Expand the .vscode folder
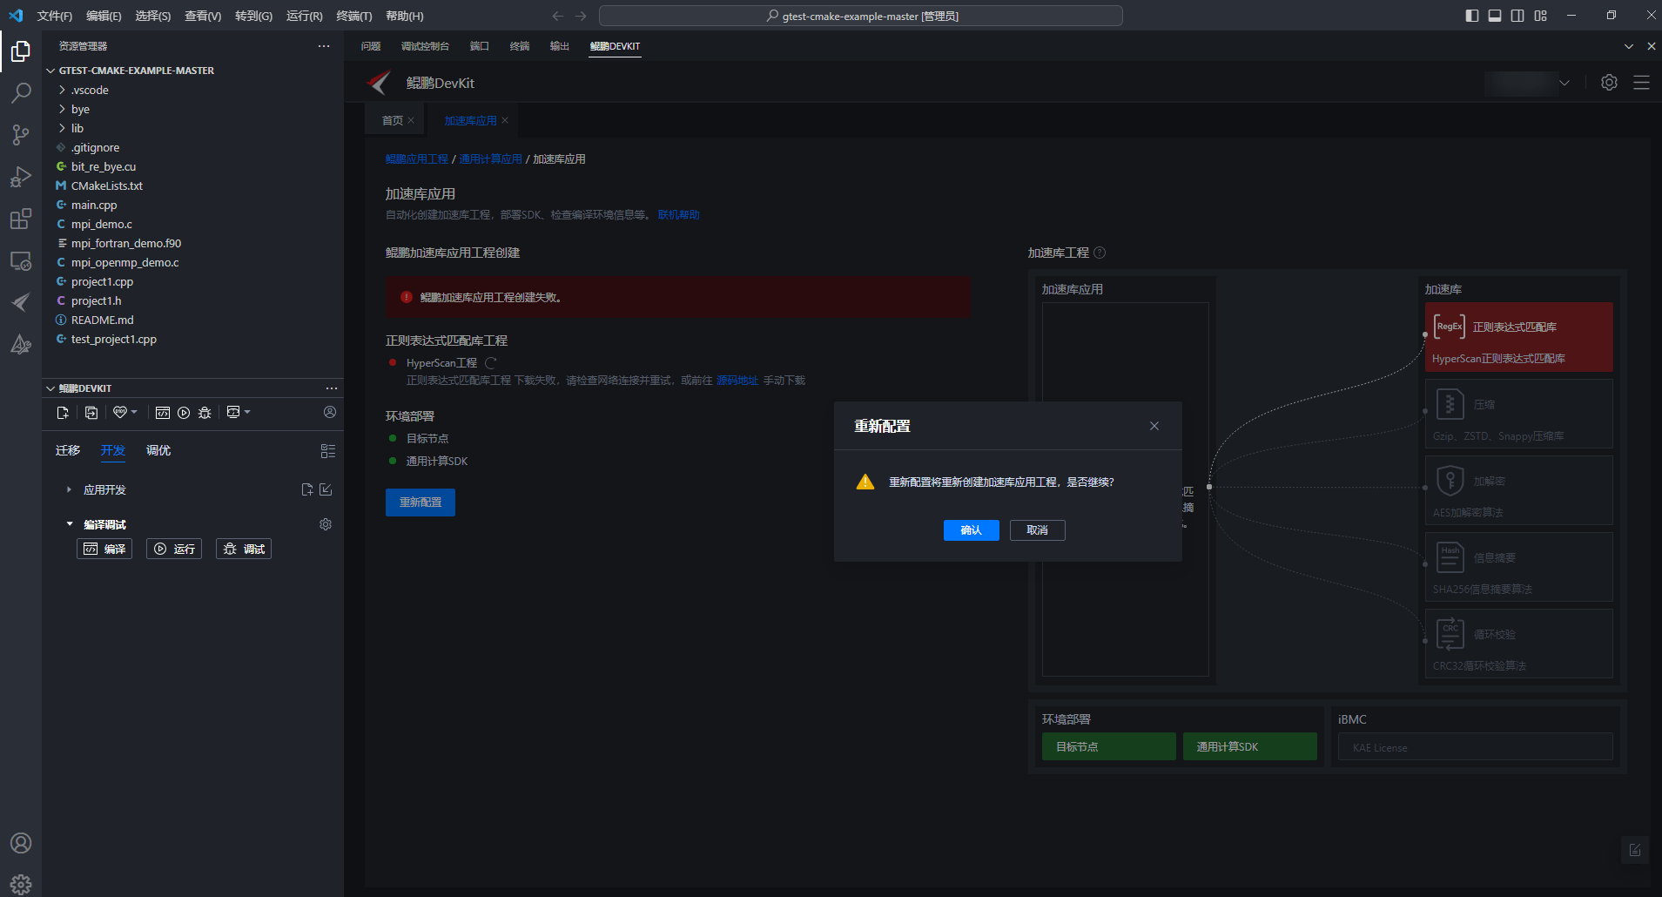 point(62,91)
